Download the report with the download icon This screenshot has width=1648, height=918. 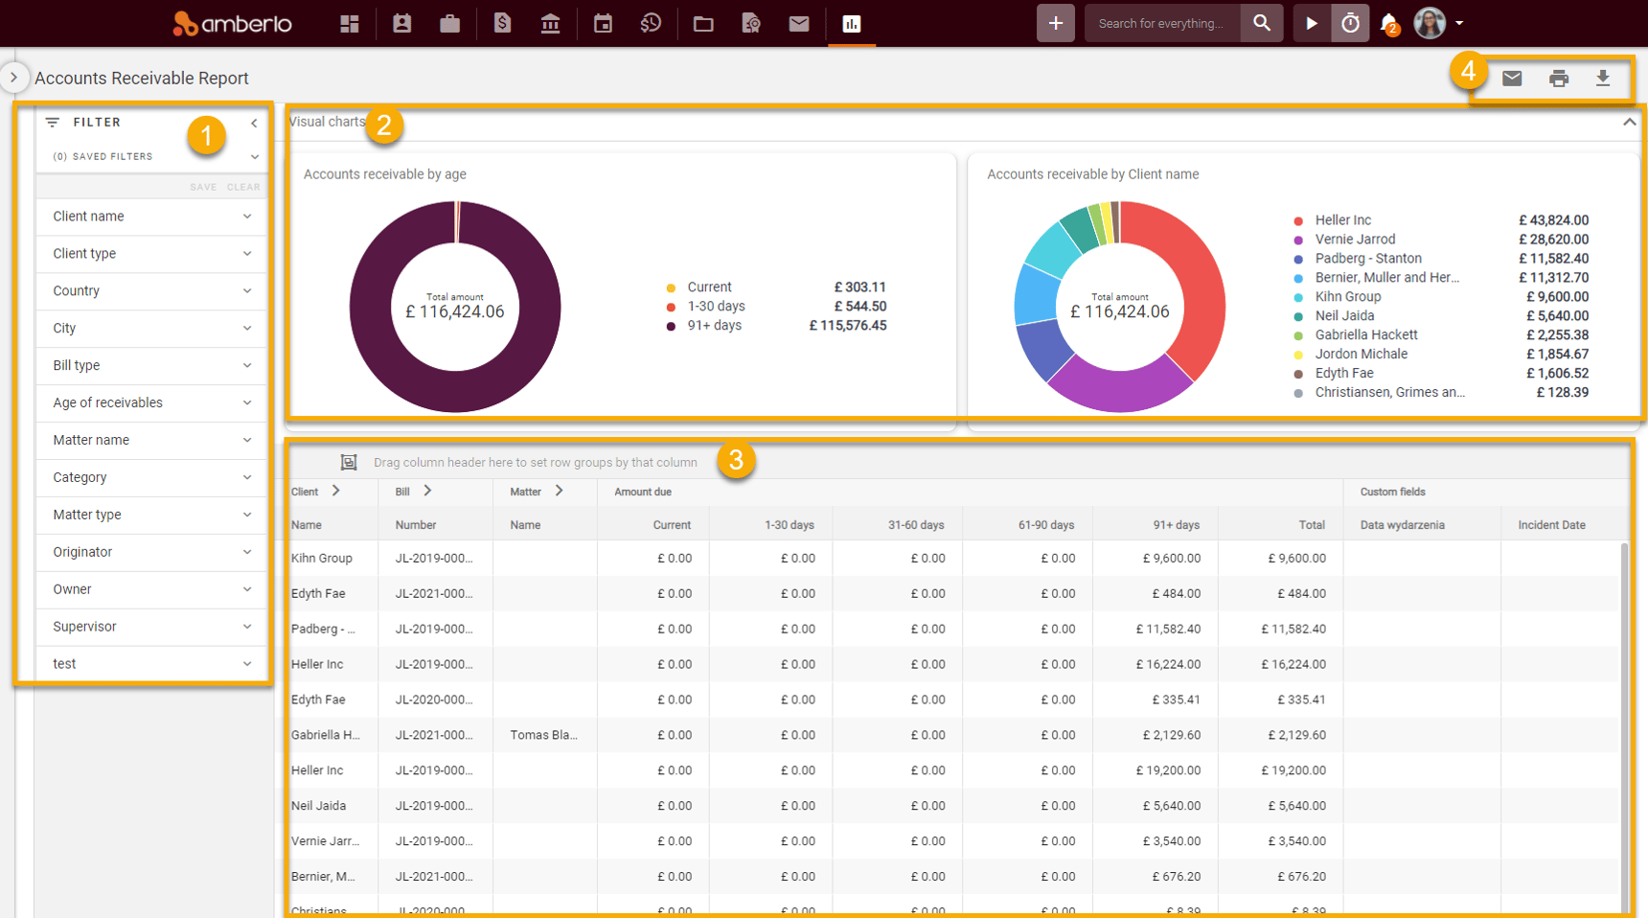(1605, 79)
